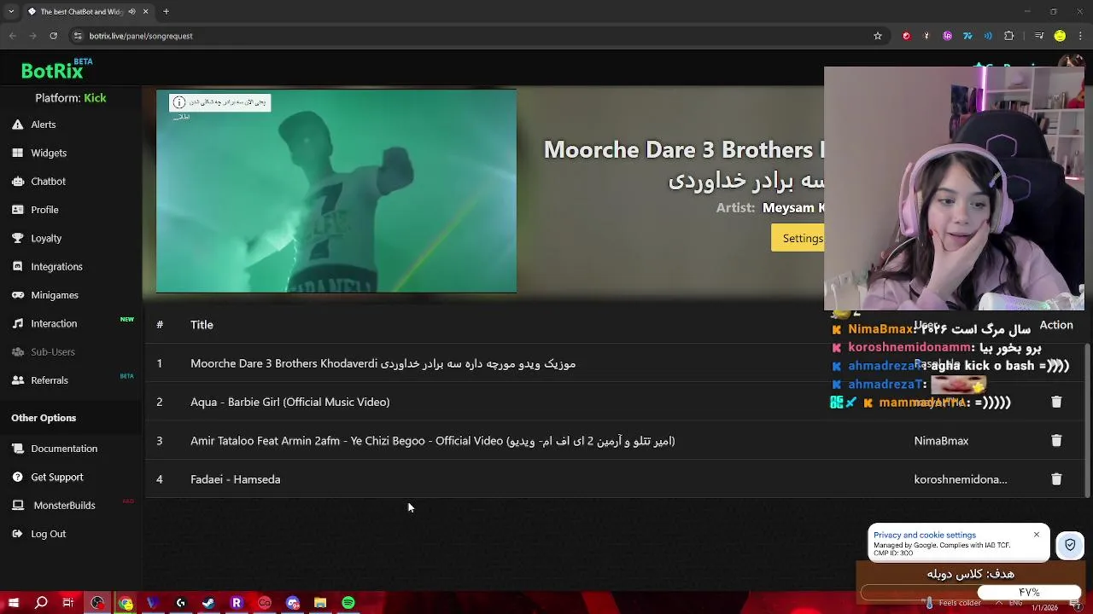The image size is (1093, 614).
Task: Click user koroshnemidona... in row 4
Action: [x=961, y=479]
